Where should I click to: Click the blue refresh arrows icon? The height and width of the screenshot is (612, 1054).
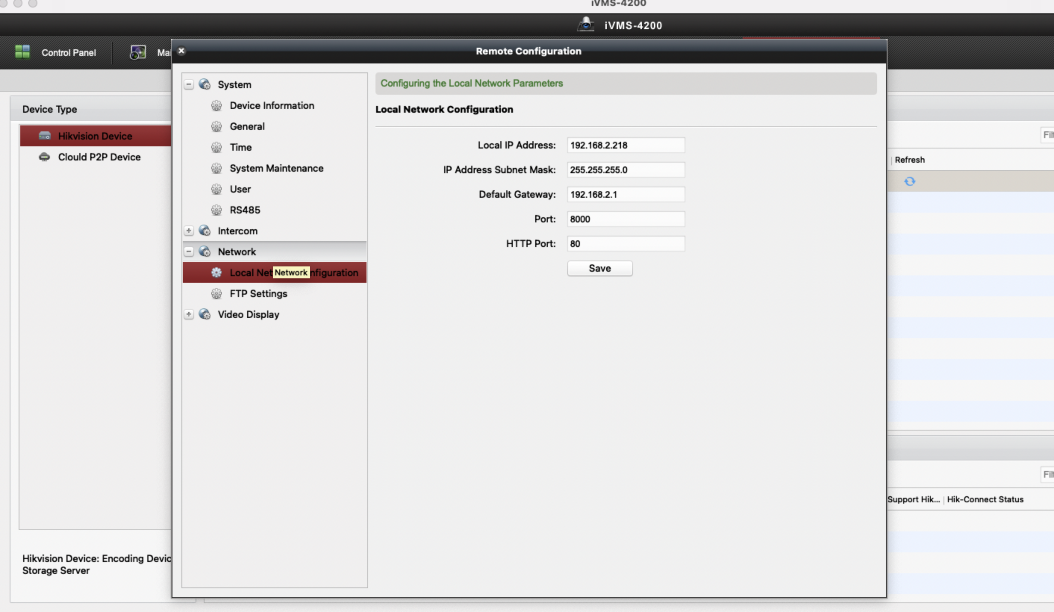point(909,181)
